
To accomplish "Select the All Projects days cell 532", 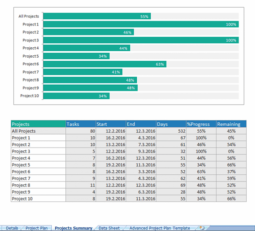I will pos(171,131).
